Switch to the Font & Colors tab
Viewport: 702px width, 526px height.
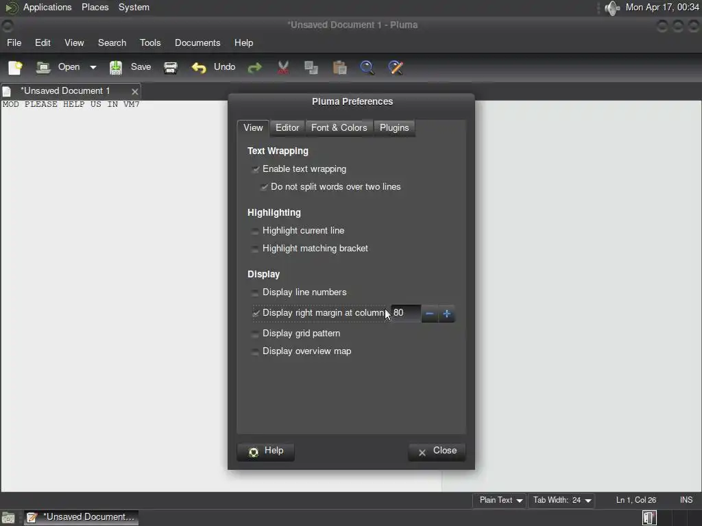[339, 128]
